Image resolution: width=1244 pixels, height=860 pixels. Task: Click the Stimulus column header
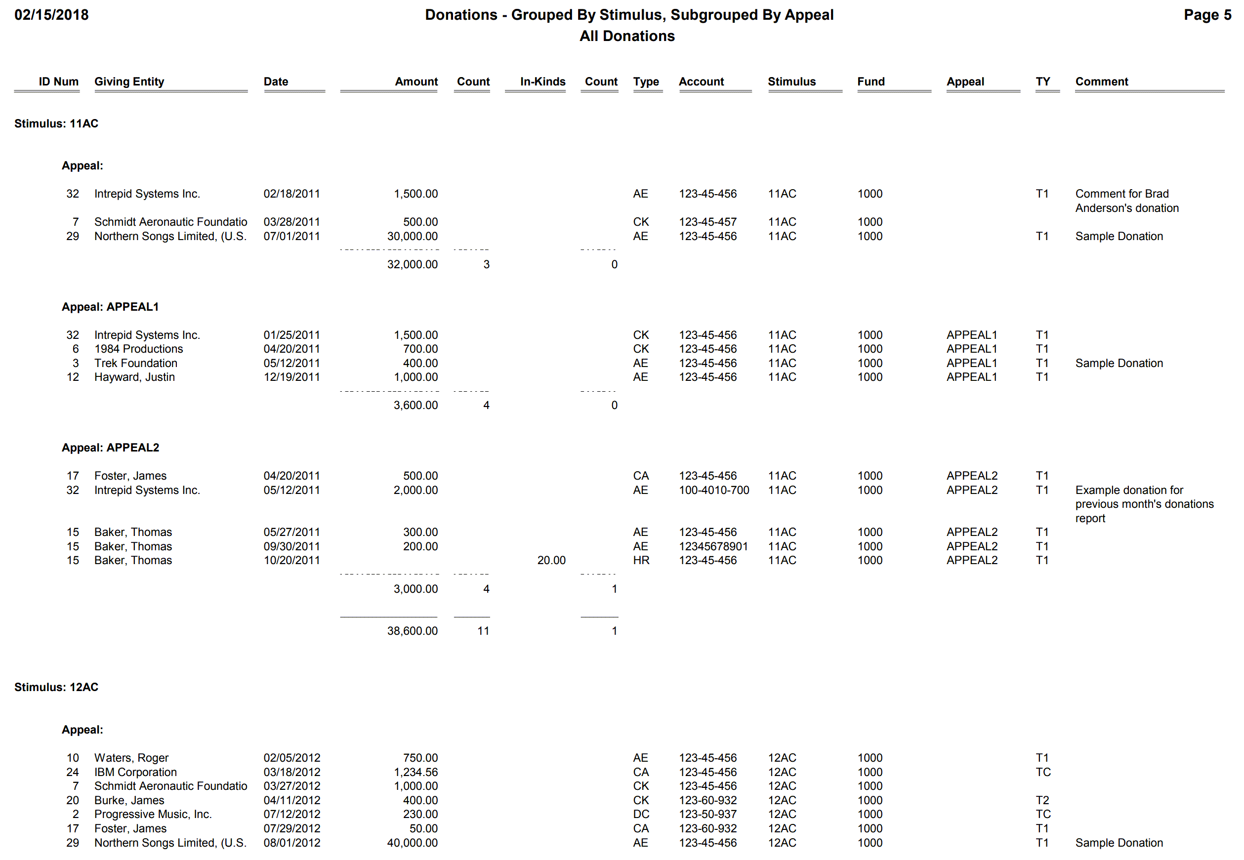[x=791, y=82]
